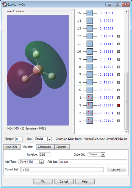
Task: Select the occupied orbital box for MO 1
Action: click(x=90, y=121)
